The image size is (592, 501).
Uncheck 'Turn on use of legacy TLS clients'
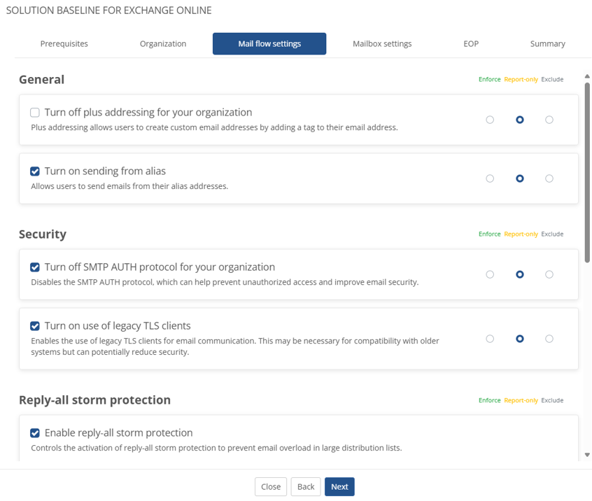[35, 326]
